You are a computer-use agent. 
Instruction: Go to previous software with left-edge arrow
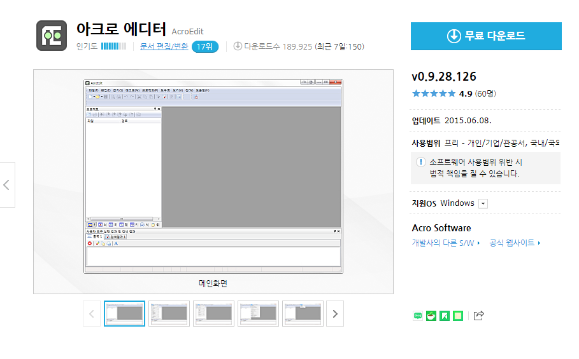pyautogui.click(x=6, y=185)
